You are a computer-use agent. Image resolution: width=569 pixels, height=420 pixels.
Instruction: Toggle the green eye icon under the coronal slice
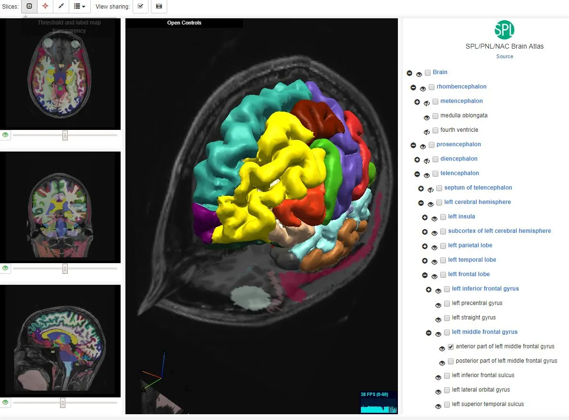[5, 268]
